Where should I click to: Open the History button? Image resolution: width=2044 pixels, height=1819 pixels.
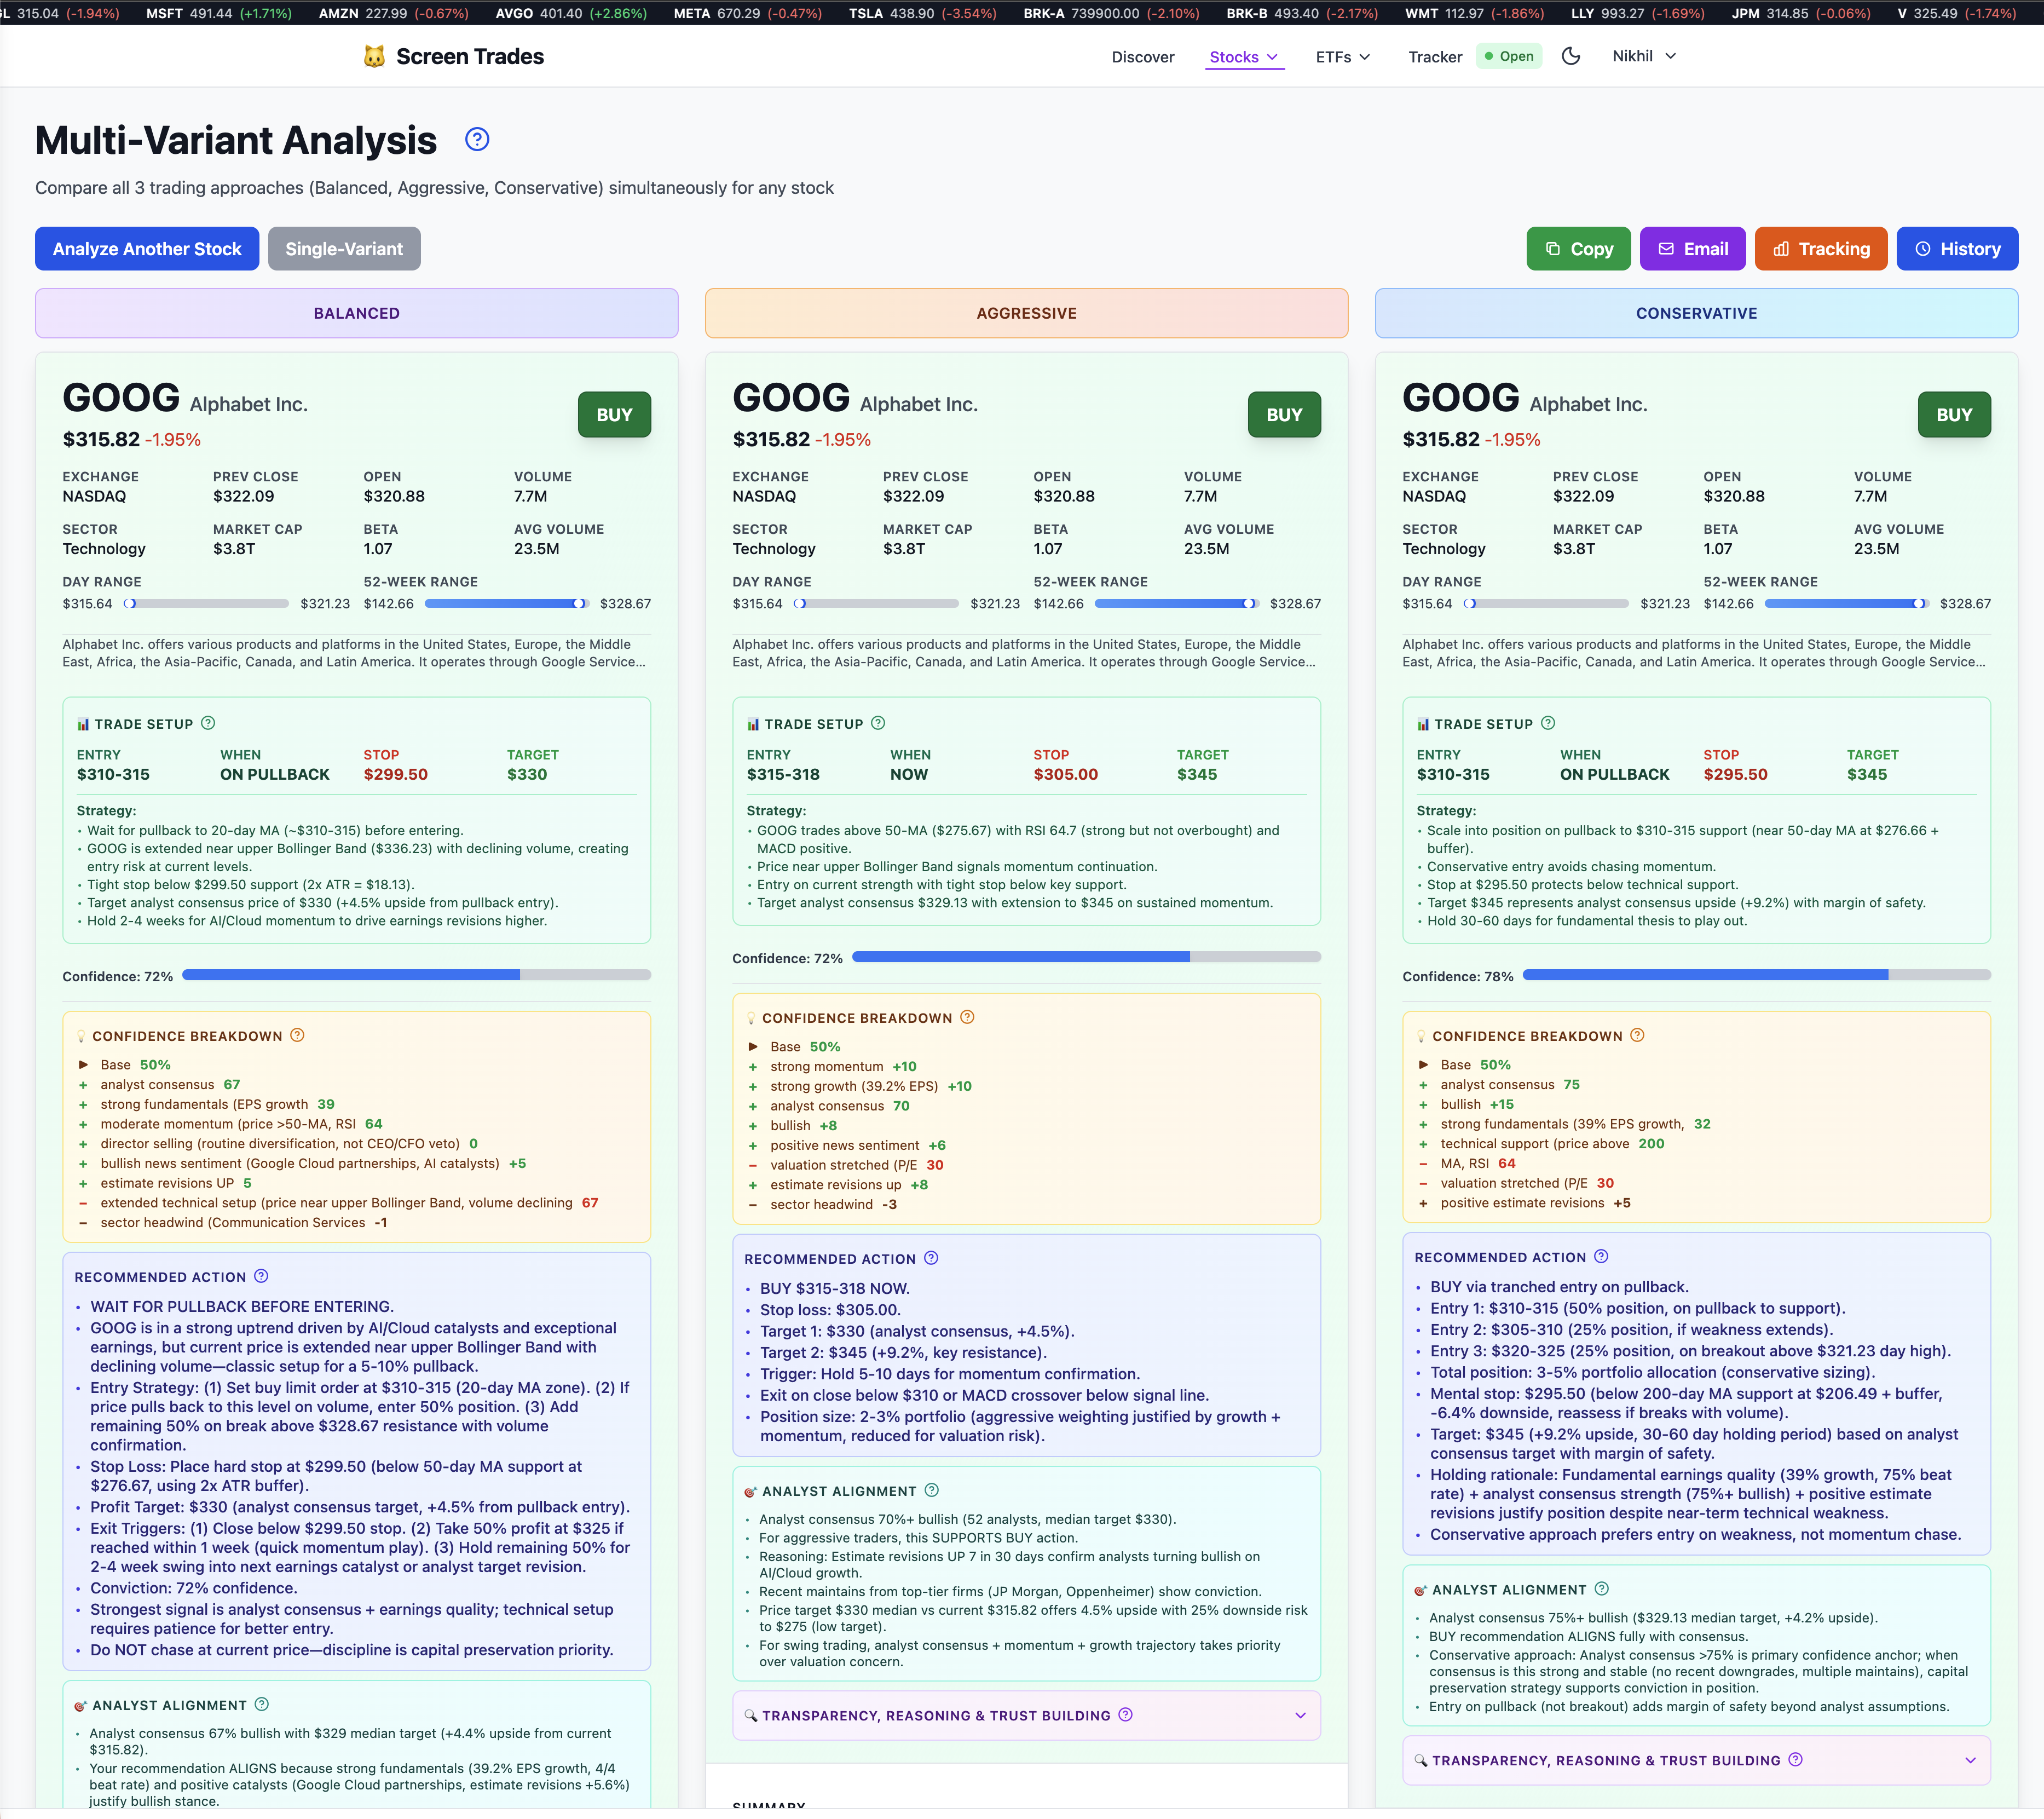point(1957,249)
